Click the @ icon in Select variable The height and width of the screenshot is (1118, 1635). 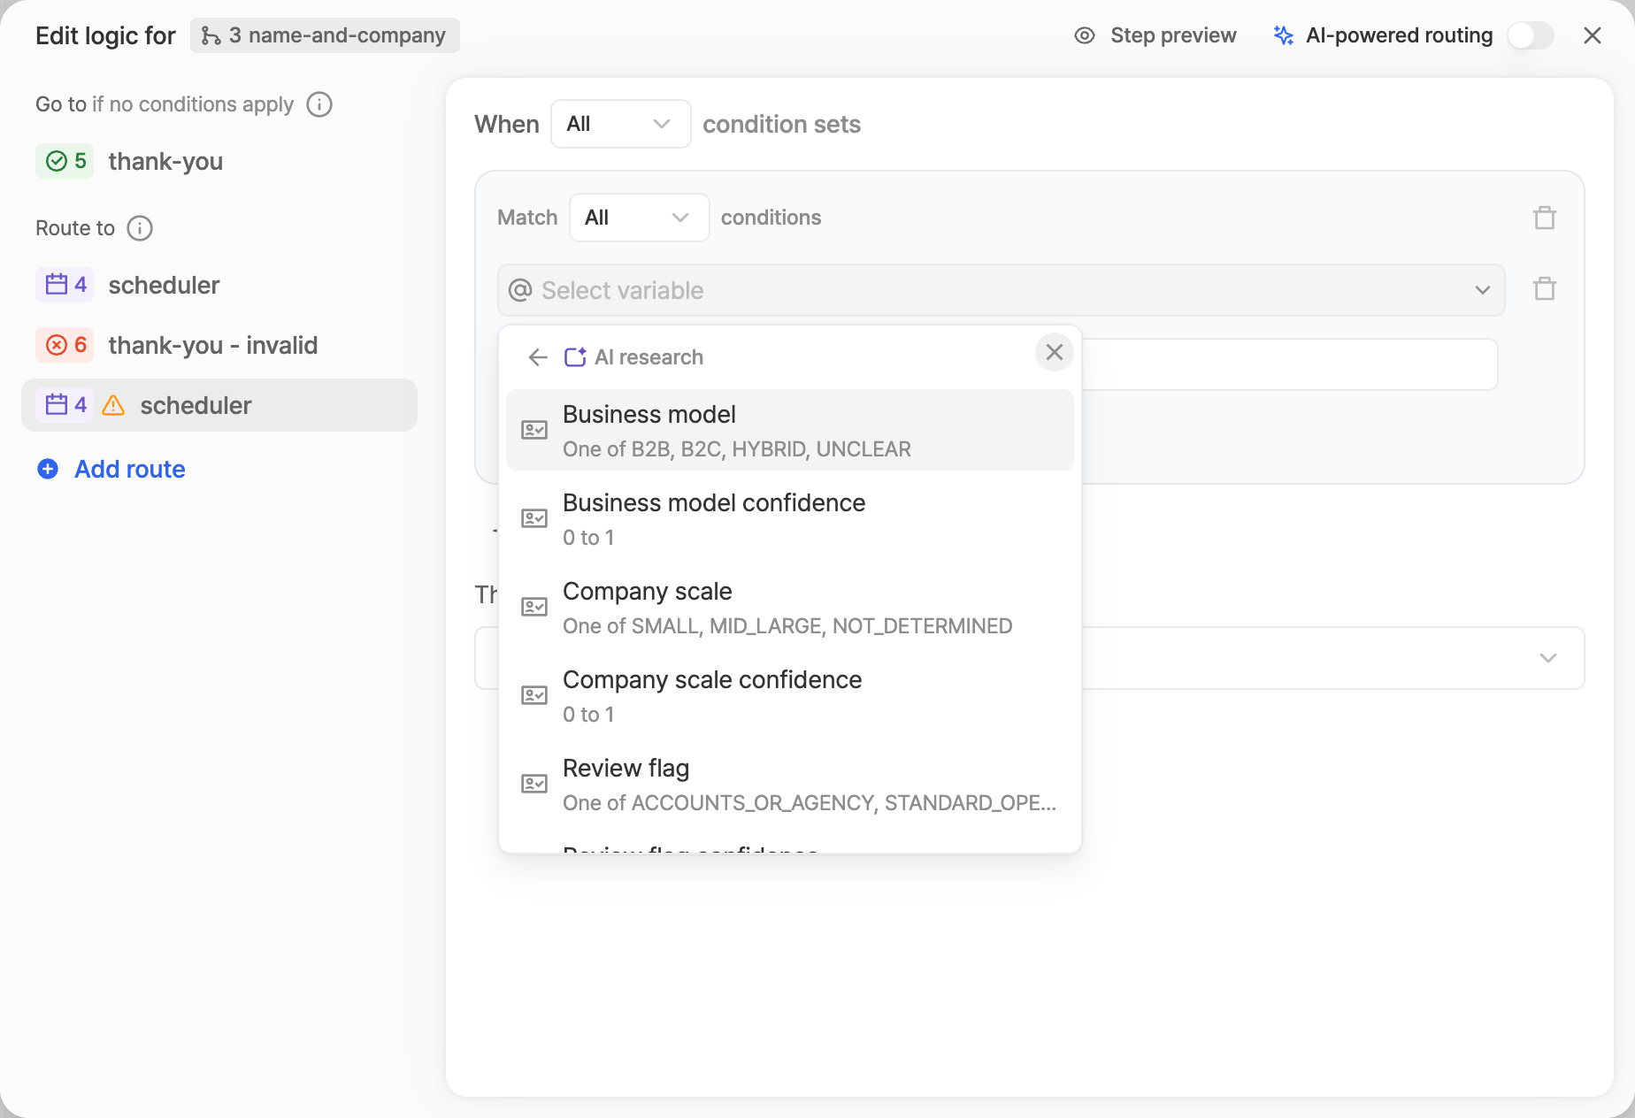point(520,290)
